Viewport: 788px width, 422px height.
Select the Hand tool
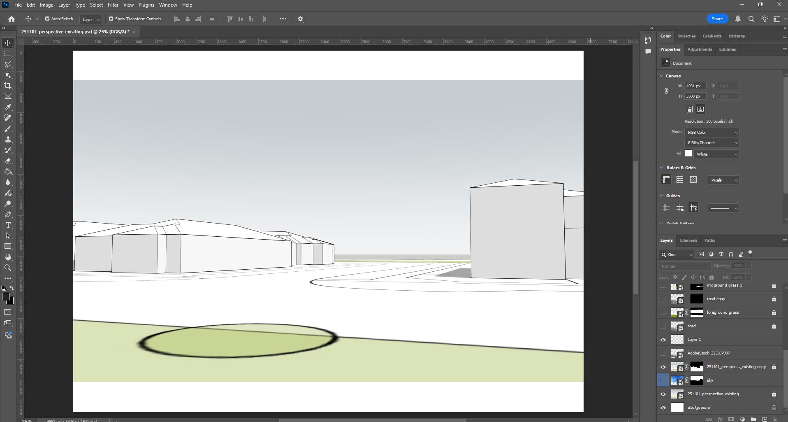tap(8, 257)
